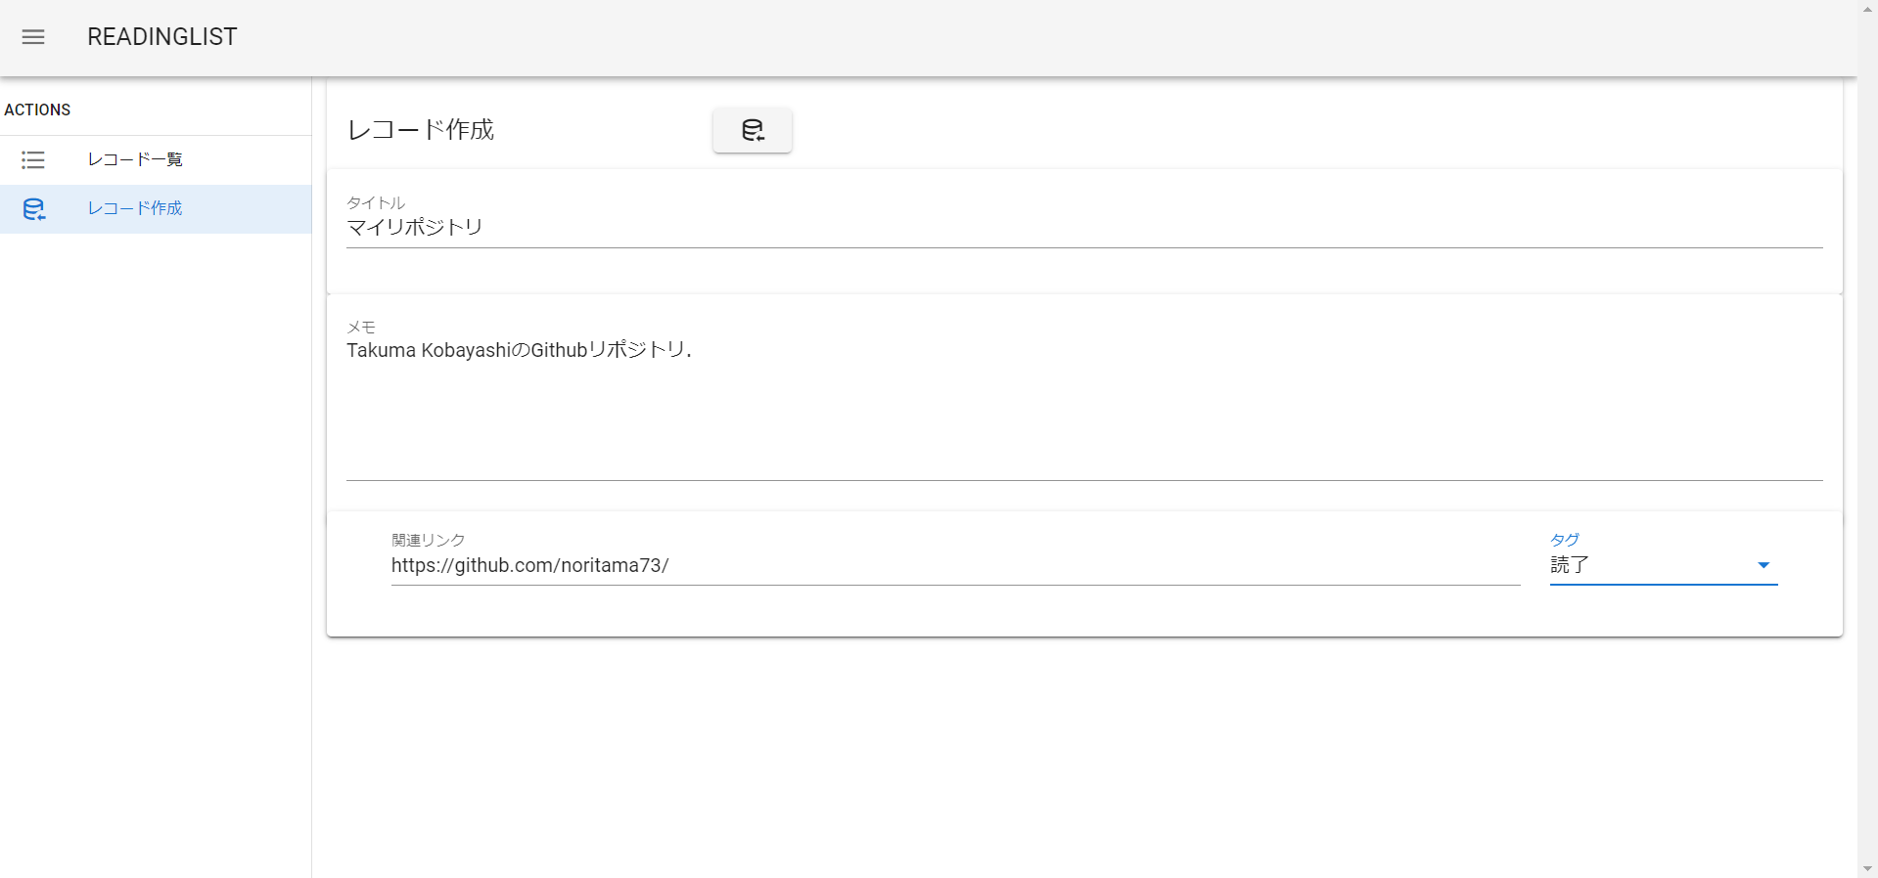
Task: Select レコード一覧 in the sidebar
Action: coord(134,159)
